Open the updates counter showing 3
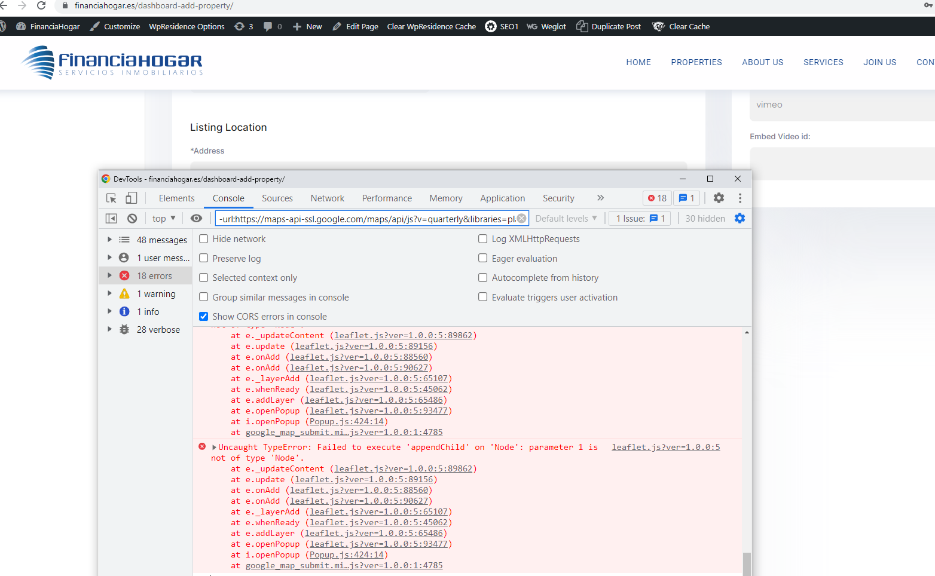The height and width of the screenshot is (576, 935). click(x=244, y=26)
